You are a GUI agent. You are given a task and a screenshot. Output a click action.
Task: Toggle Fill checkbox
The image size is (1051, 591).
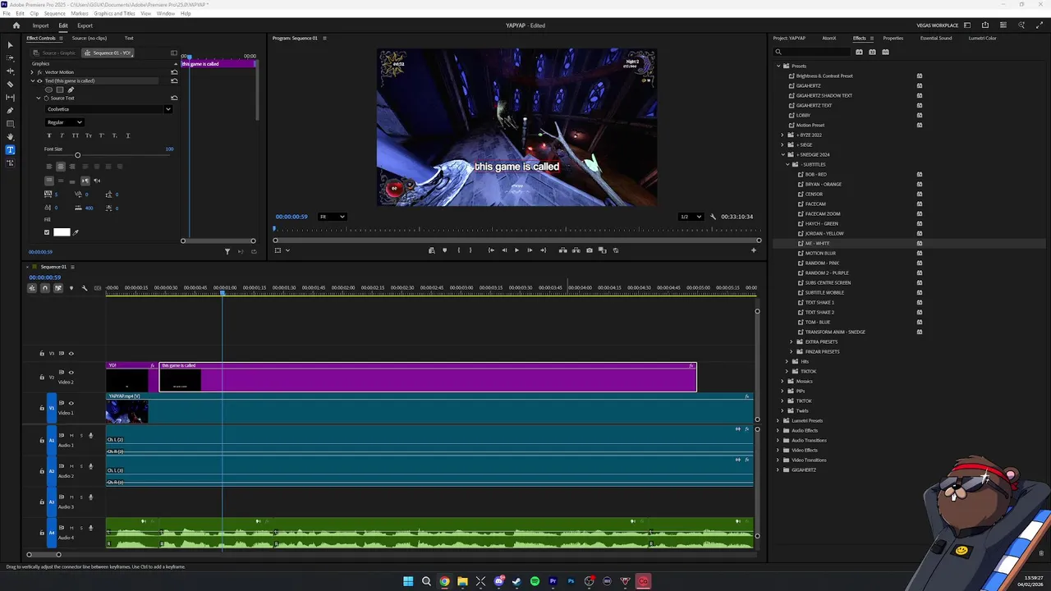click(47, 232)
